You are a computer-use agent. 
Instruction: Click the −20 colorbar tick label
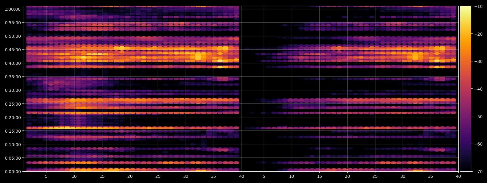pyautogui.click(x=478, y=34)
